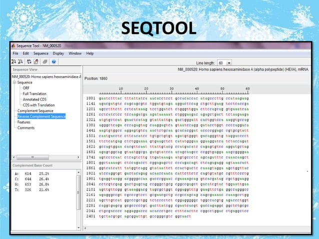319x239 pixels.
Task: Click row number 2401 in sequence listing
Action: [90, 216]
